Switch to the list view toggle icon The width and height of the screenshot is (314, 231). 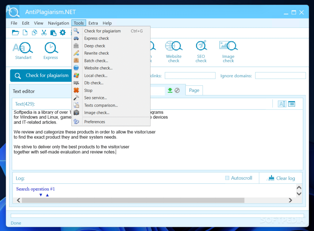pyautogui.click(x=292, y=104)
